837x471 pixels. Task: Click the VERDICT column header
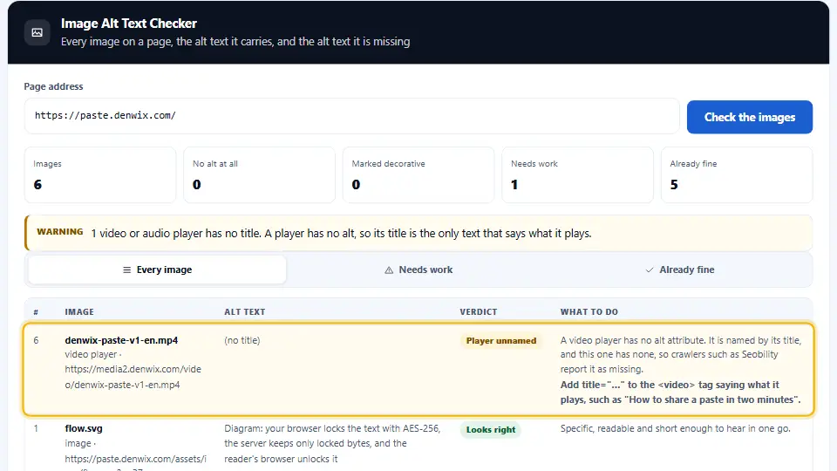479,312
